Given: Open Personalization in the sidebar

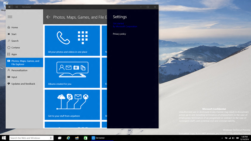Looking at the screenshot, I should tap(24, 70).
